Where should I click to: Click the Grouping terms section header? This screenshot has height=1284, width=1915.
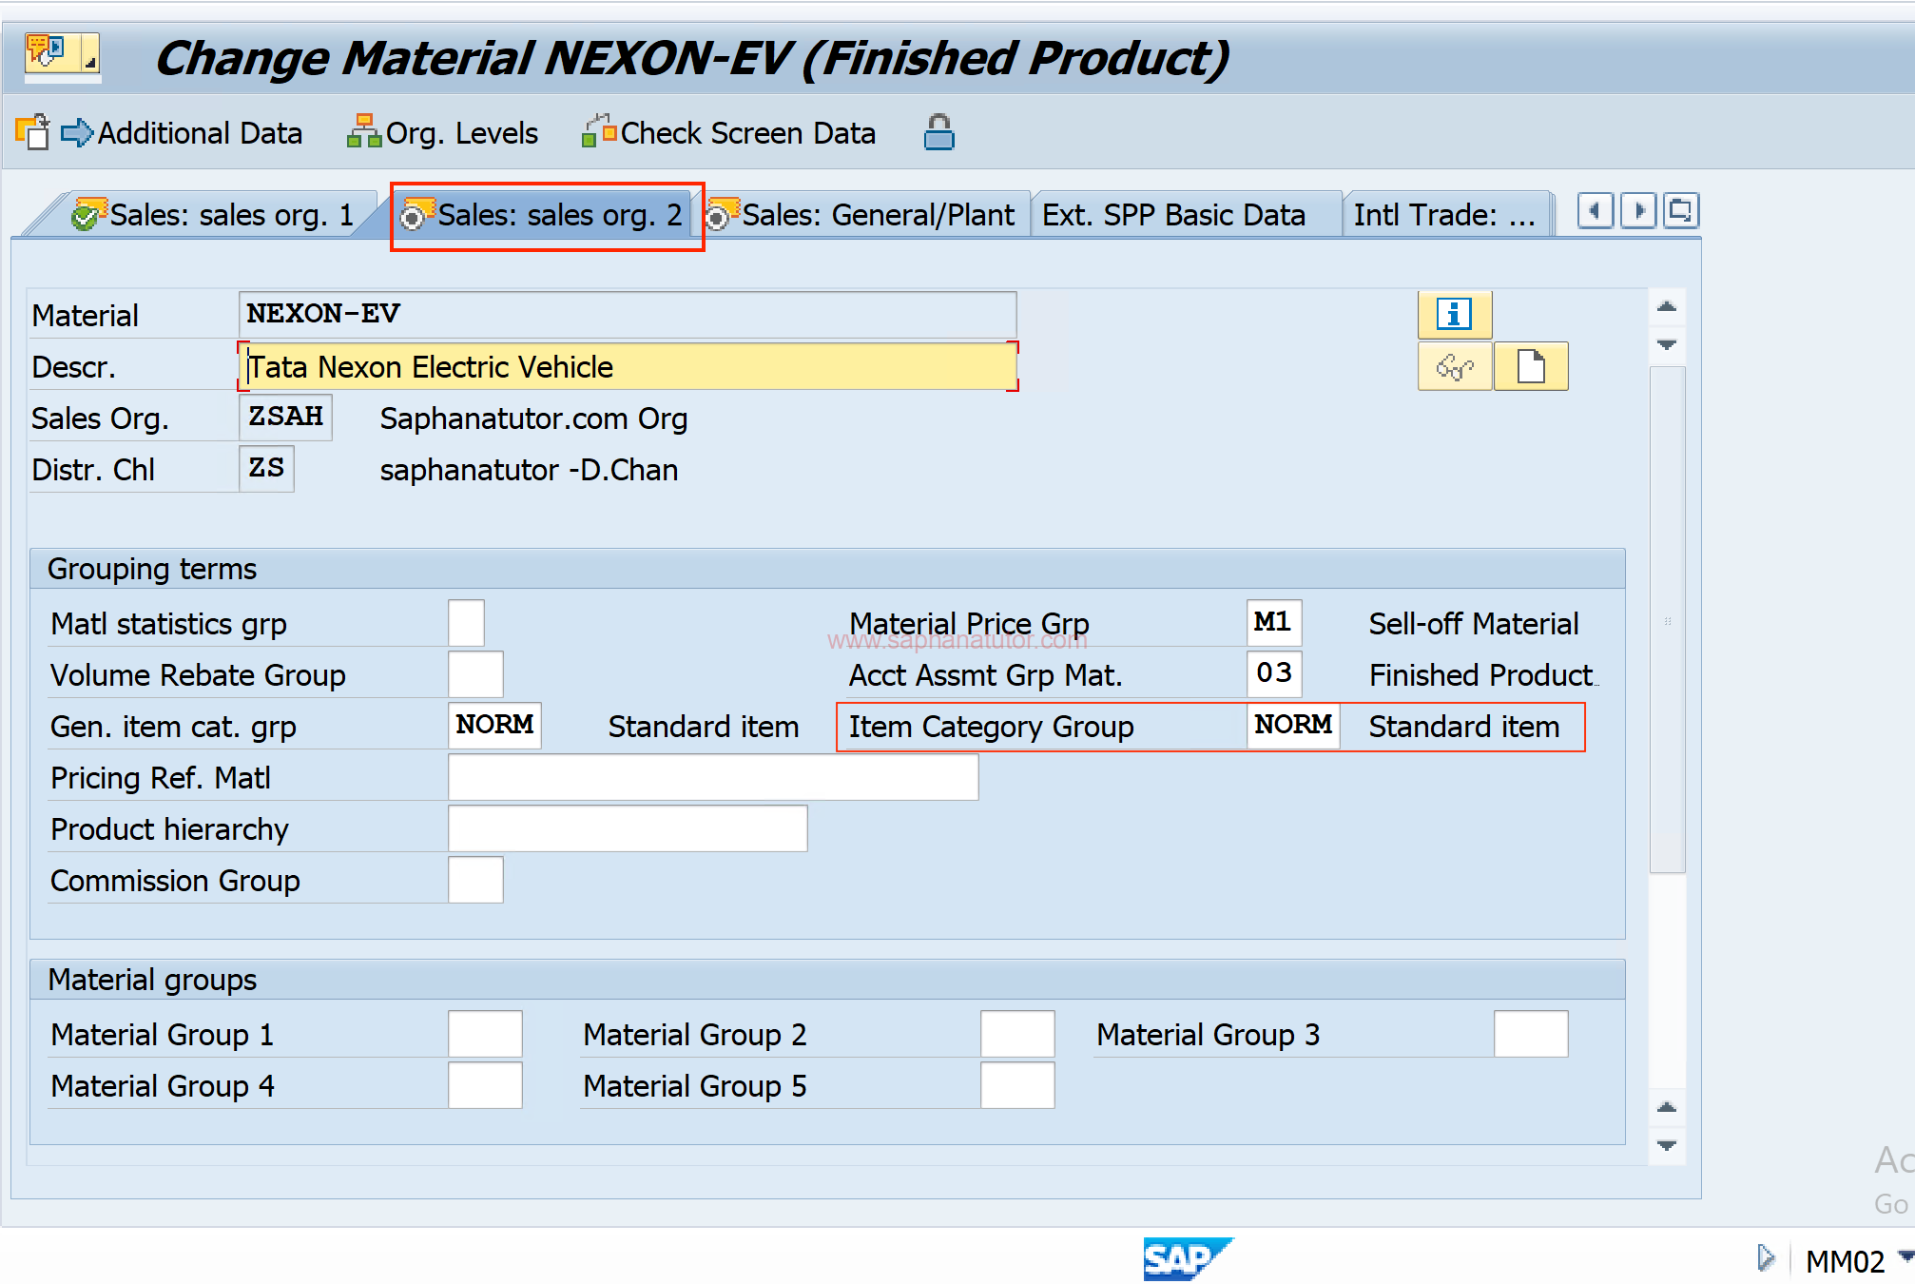[827, 569]
